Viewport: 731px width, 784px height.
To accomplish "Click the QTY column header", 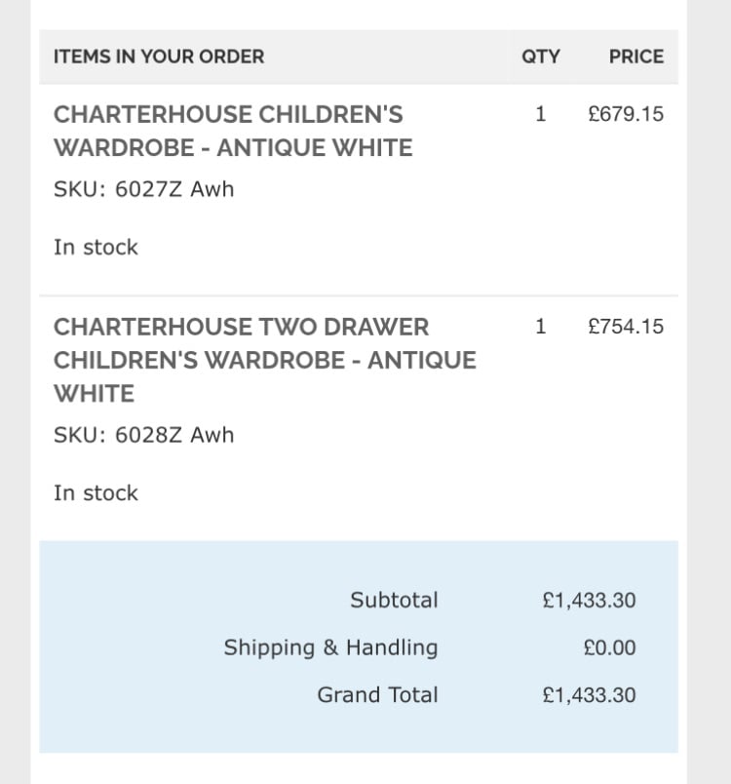I will 541,57.
